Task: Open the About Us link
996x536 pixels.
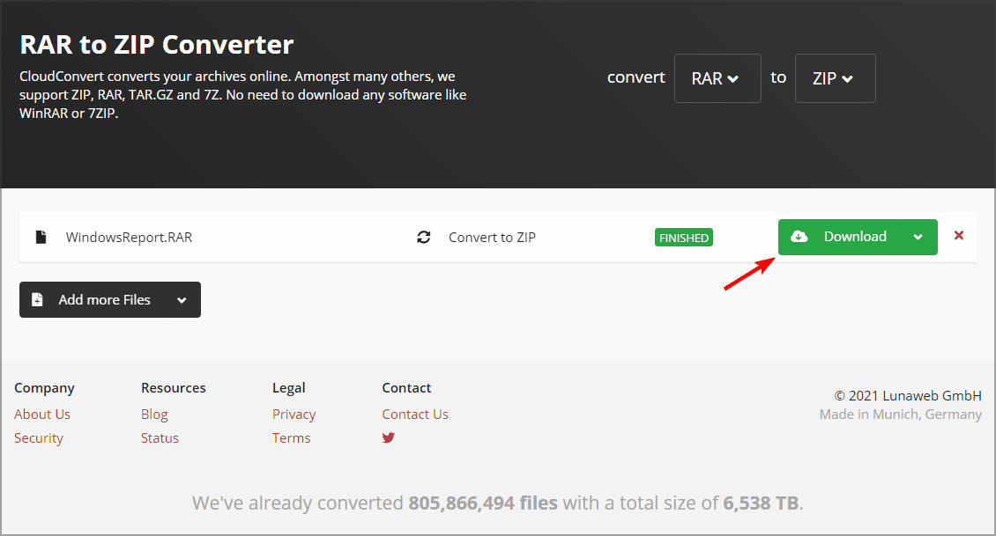Action: [42, 415]
